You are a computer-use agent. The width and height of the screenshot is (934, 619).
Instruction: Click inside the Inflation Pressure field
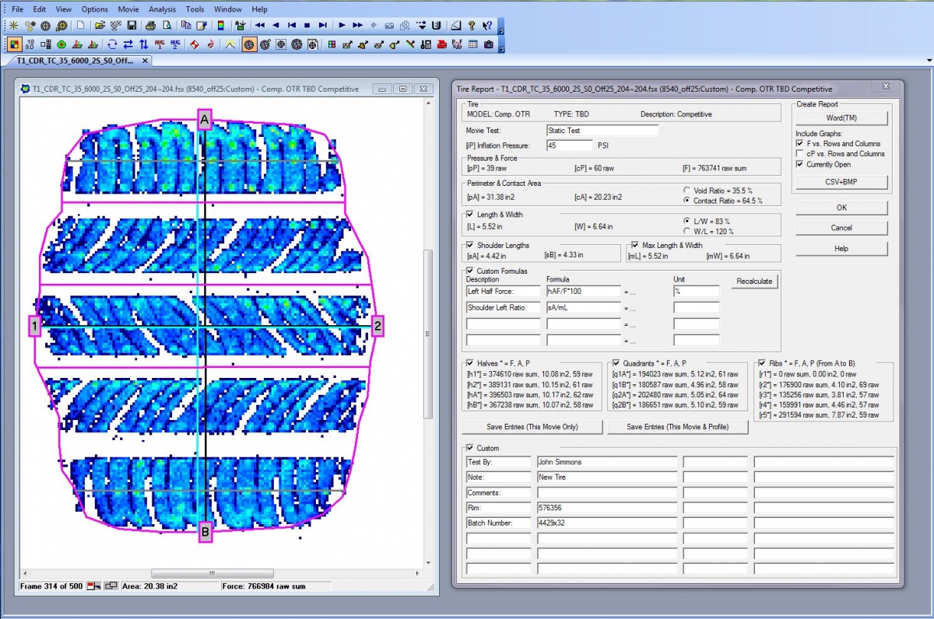[x=571, y=145]
